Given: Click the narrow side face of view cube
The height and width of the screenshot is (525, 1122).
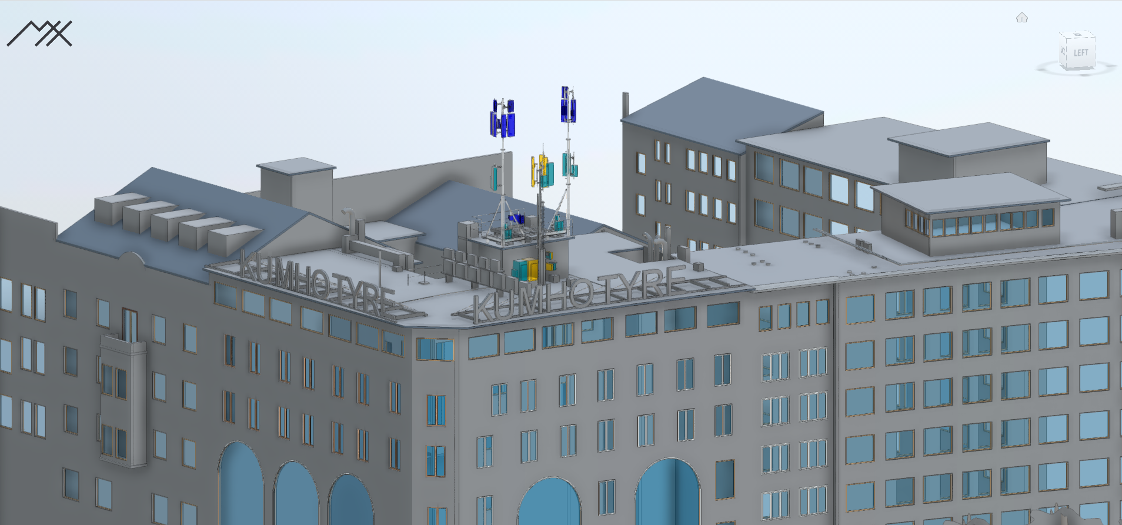Looking at the screenshot, I should coord(1063,52).
